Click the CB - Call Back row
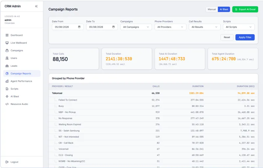Viewport: 263px width, 168px height. (x=153, y=143)
